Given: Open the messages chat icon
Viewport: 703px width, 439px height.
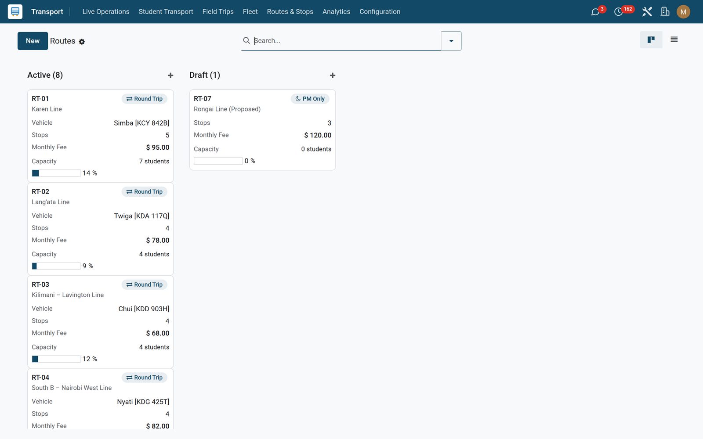Looking at the screenshot, I should pyautogui.click(x=595, y=12).
